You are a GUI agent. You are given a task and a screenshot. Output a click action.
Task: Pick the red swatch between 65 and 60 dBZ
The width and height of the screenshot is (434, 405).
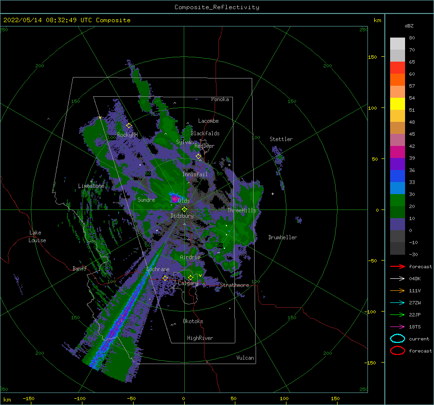(x=397, y=68)
